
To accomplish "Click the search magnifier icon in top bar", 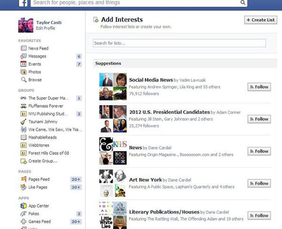I will [x=243, y=2].
